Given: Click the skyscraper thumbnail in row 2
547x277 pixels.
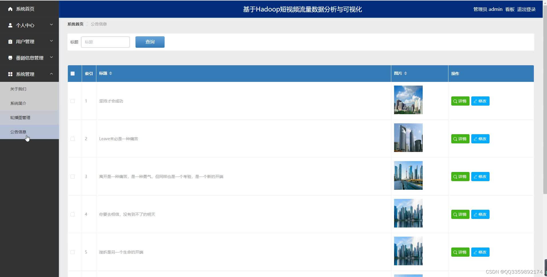Looking at the screenshot, I should point(408,138).
